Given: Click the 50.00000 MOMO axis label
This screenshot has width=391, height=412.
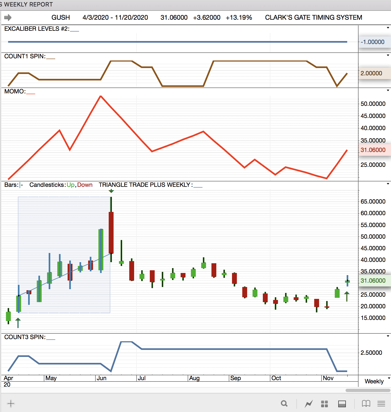Looking at the screenshot, I should click(x=373, y=104).
